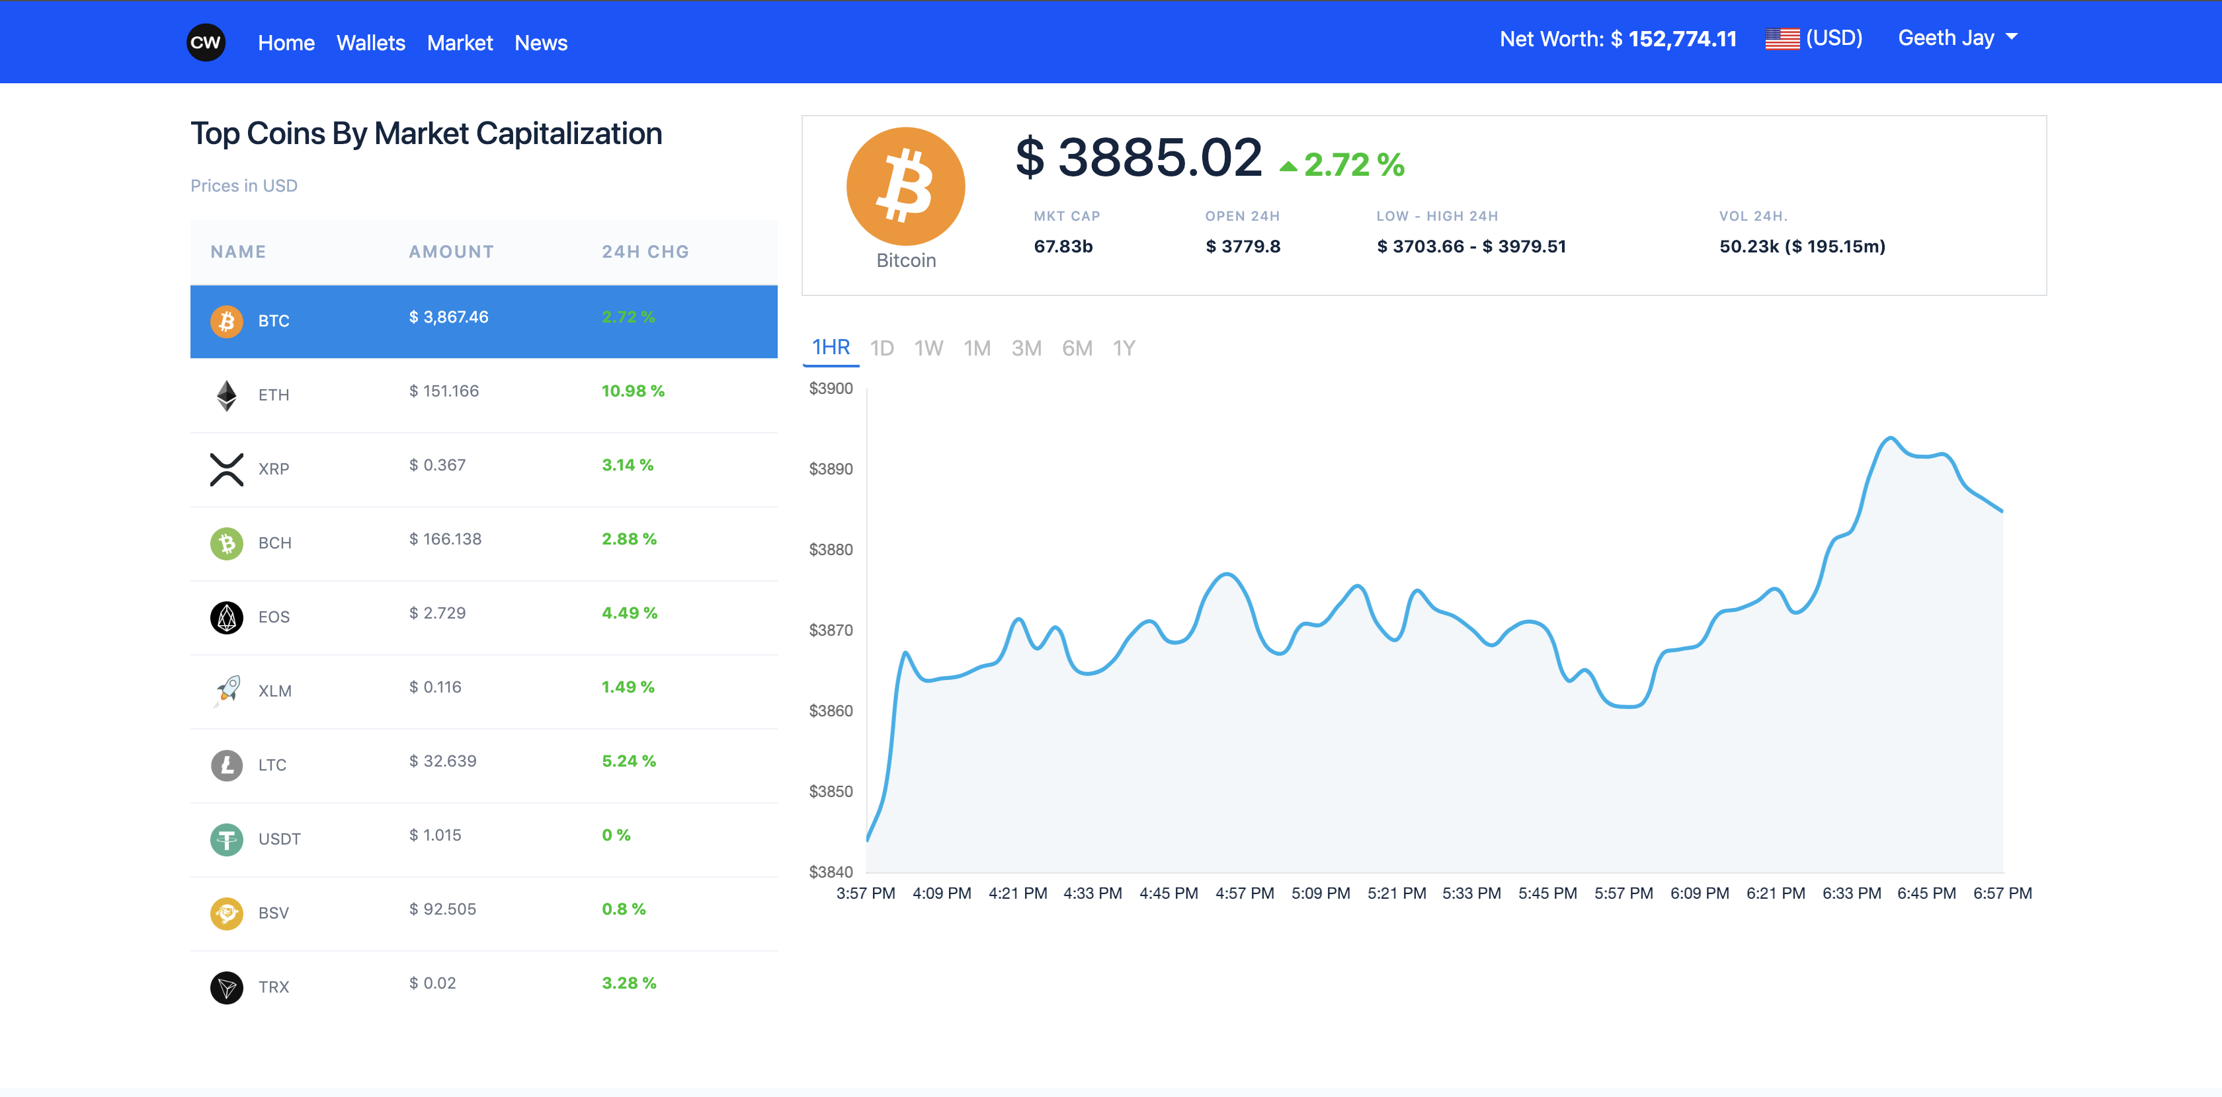Switch chart to 1W range
The height and width of the screenshot is (1097, 2222).
[x=928, y=348]
